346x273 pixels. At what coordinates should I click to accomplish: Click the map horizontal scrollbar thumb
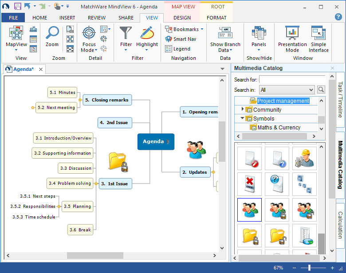[x=95, y=255]
